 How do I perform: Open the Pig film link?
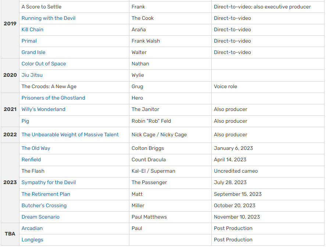click(25, 121)
